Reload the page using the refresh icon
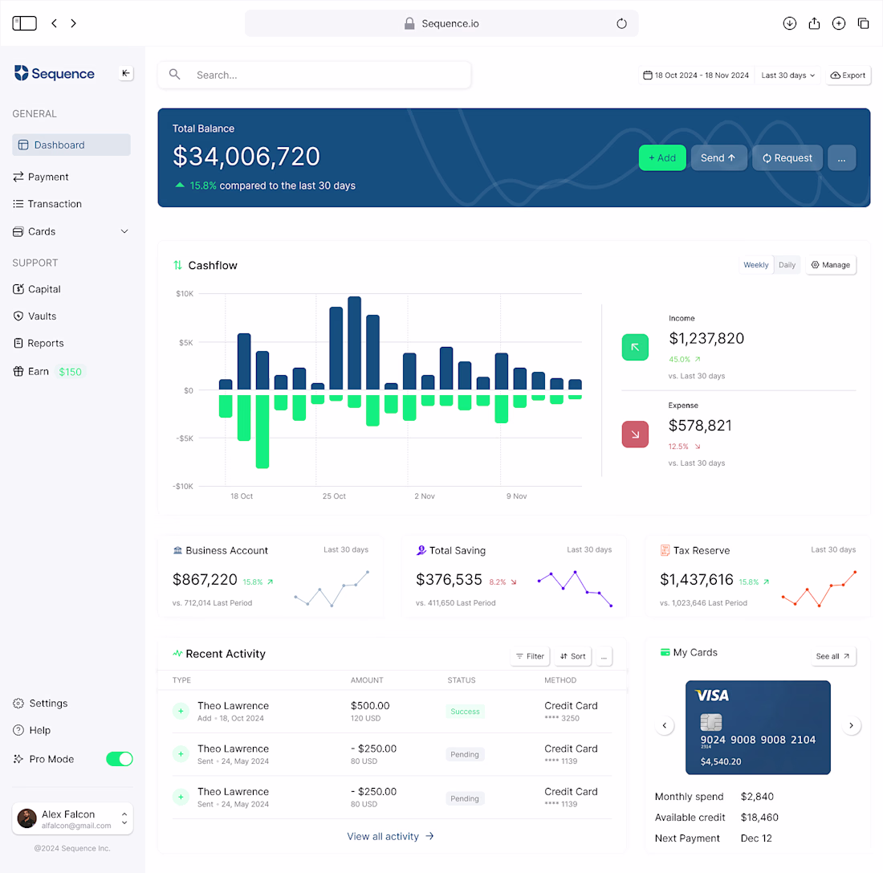The width and height of the screenshot is (883, 873). click(x=621, y=23)
